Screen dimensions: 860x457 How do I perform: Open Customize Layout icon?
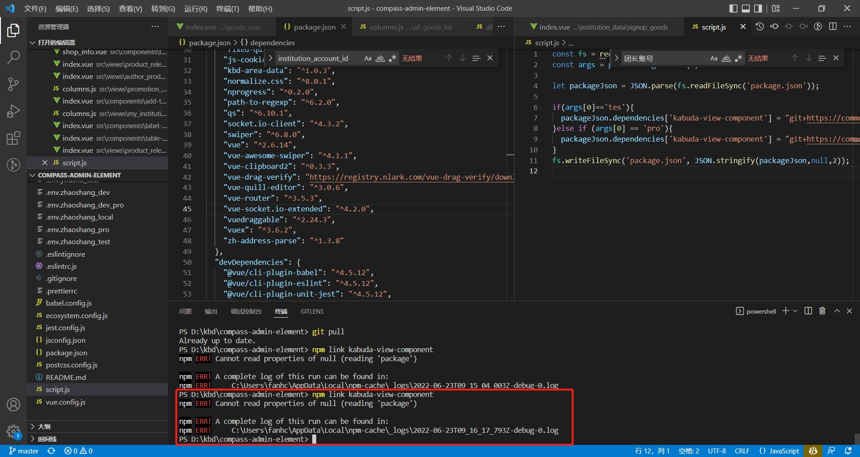(x=776, y=9)
